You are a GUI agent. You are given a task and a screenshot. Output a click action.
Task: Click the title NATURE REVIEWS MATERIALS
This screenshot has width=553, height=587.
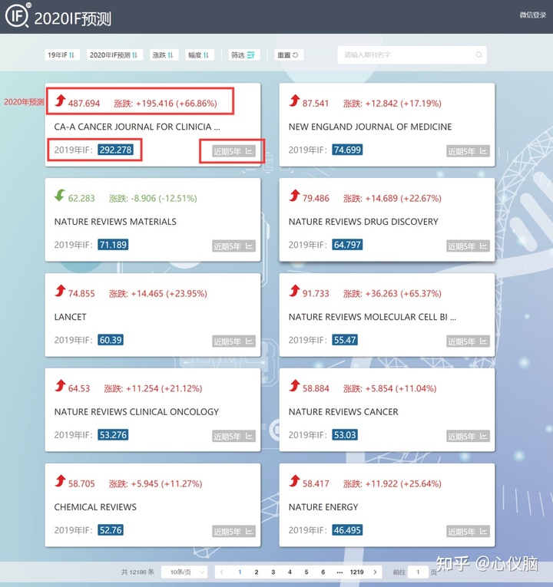click(115, 222)
